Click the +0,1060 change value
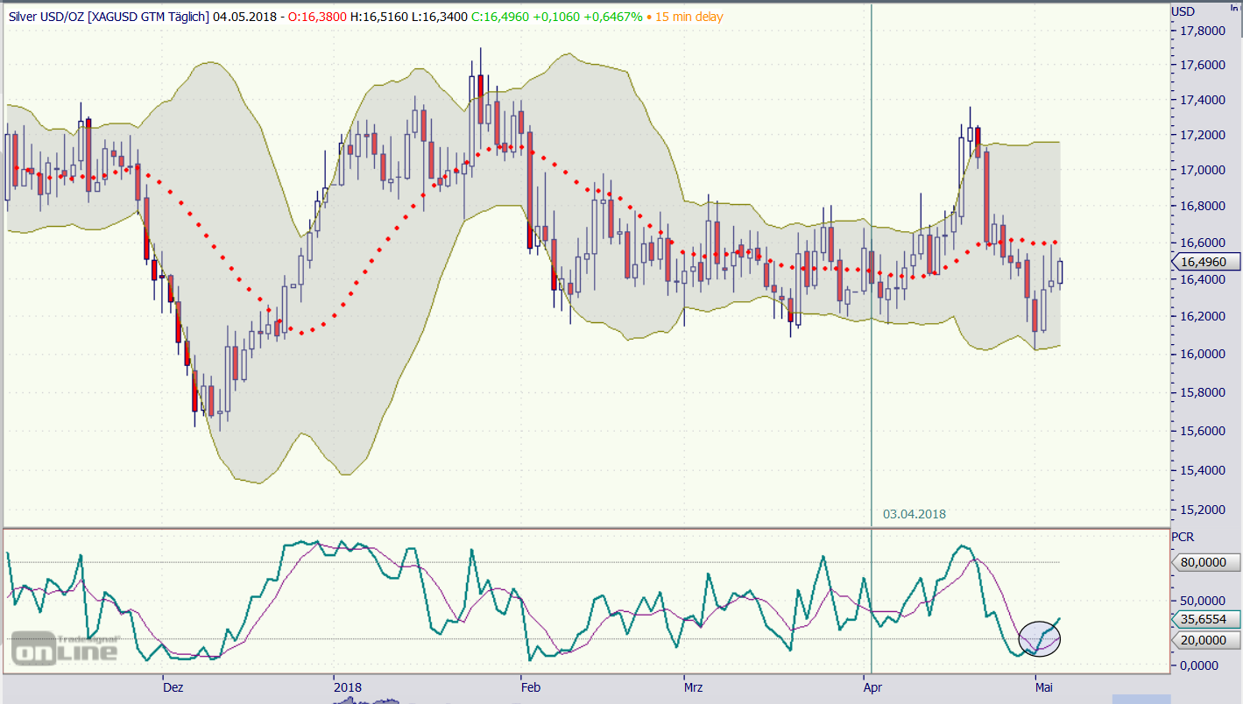Viewport: 1243px width, 704px height. (x=558, y=17)
